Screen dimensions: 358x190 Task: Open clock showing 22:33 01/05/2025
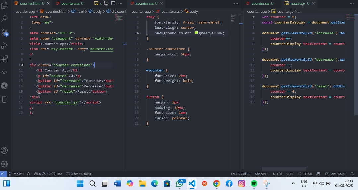pos(344,184)
